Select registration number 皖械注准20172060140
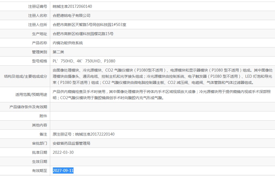This screenshot has width=275, height=176. tap(72, 6)
